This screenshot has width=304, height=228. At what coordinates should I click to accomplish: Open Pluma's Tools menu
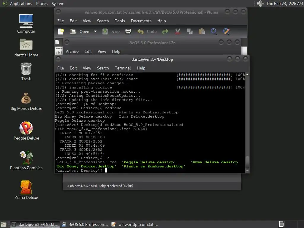[x=120, y=21]
